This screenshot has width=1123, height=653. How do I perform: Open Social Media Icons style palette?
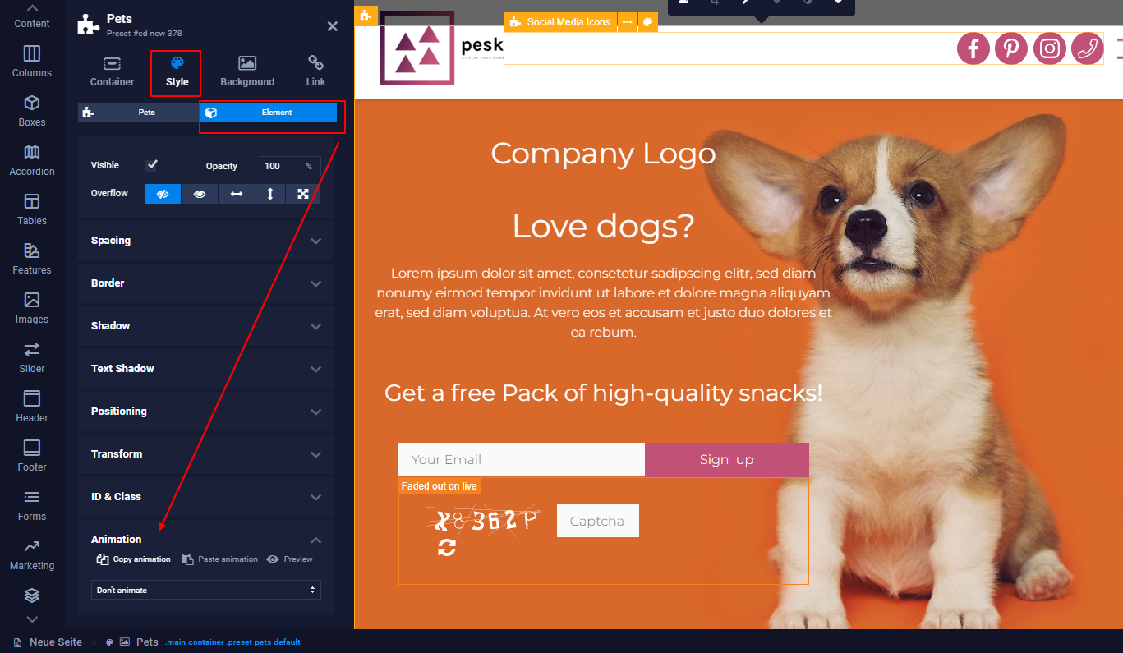648,22
